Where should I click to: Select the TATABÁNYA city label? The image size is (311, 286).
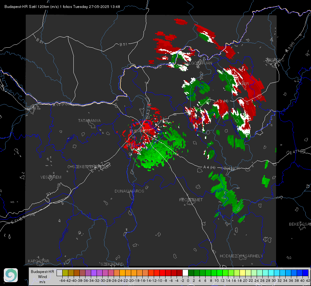pyautogui.click(x=89, y=120)
